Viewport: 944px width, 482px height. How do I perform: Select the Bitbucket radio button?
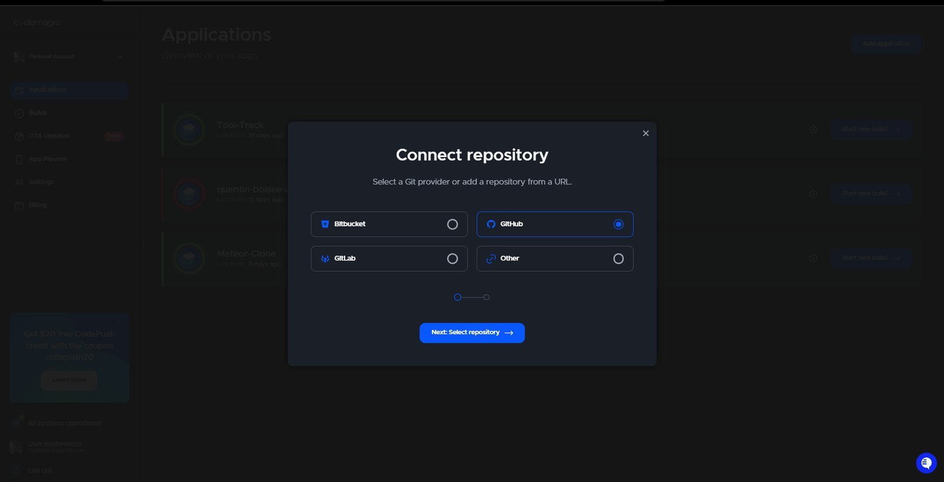453,225
